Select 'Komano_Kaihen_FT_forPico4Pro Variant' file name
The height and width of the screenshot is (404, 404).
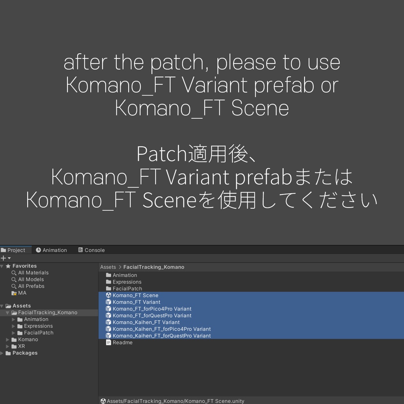click(161, 329)
